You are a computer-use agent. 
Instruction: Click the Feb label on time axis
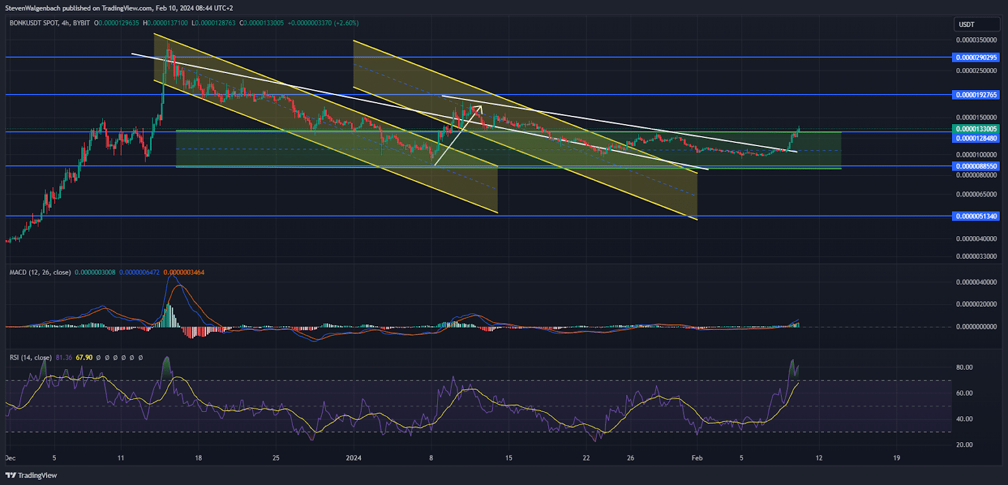click(x=697, y=458)
